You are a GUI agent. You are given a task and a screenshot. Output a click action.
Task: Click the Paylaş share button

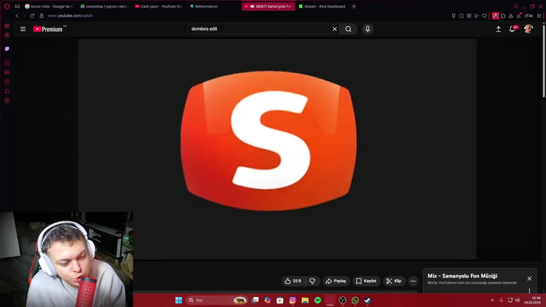[x=336, y=281]
